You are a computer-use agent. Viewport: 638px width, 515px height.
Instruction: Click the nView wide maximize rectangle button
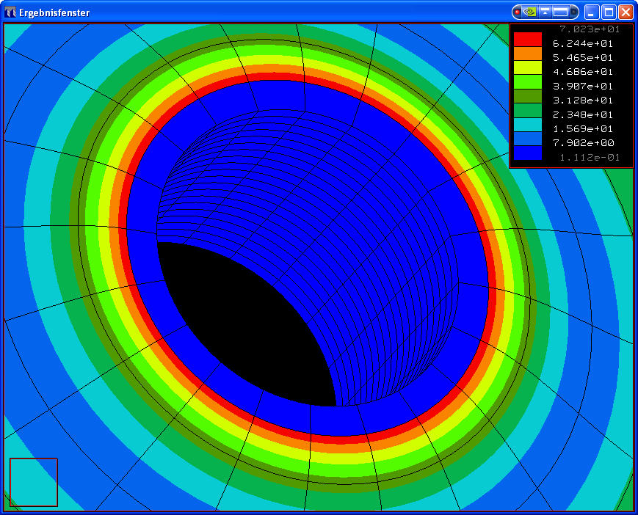[560, 12]
